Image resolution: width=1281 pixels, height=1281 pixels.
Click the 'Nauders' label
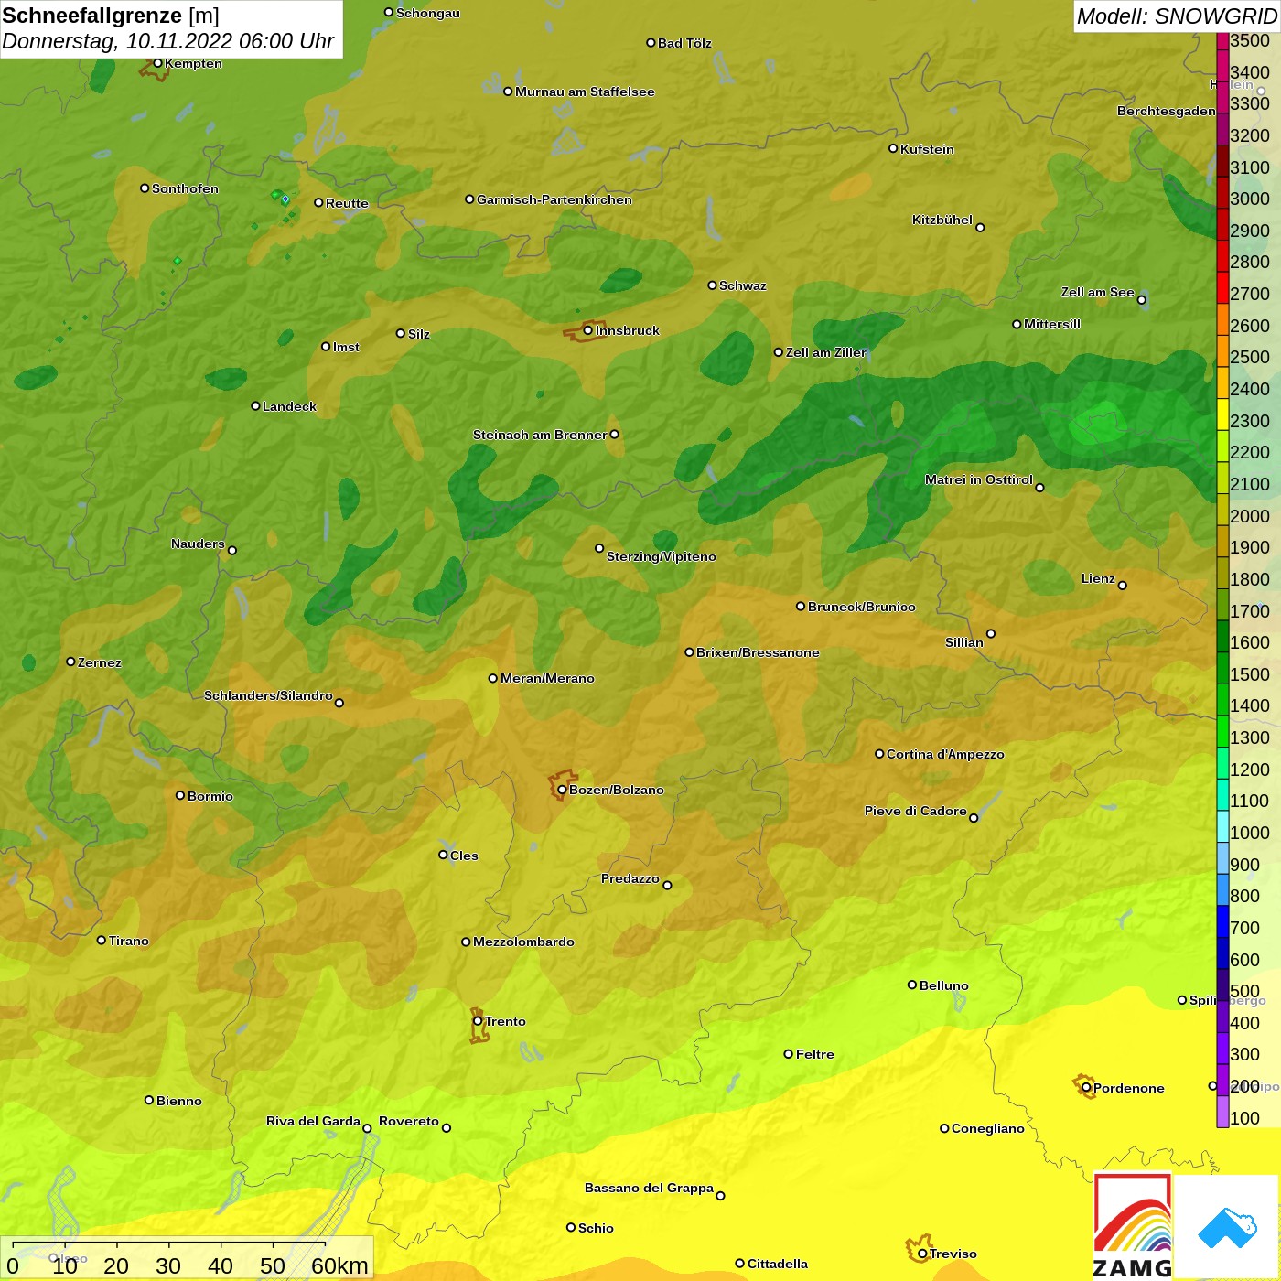tap(198, 544)
